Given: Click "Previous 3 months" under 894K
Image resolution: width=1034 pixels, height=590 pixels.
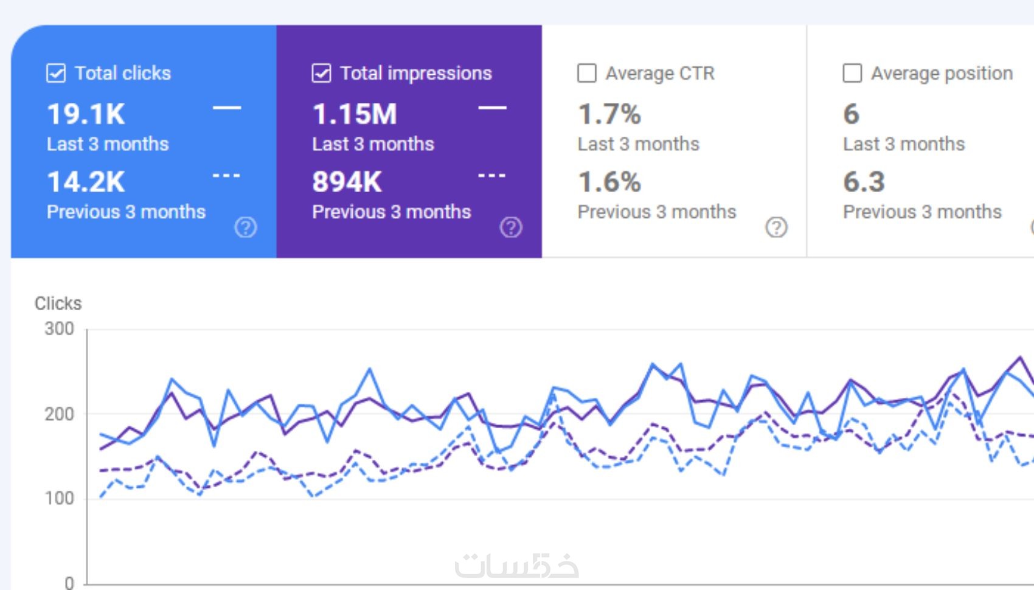Looking at the screenshot, I should tap(392, 212).
